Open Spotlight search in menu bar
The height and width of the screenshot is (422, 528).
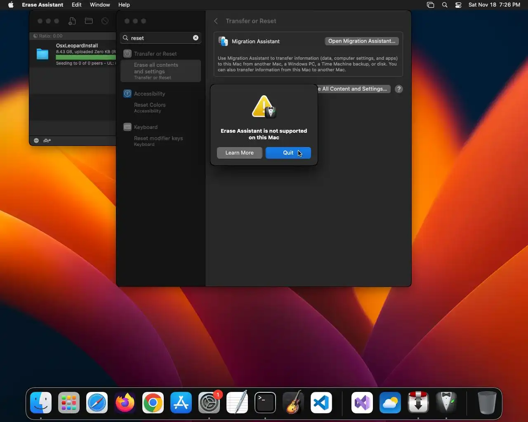tap(445, 5)
